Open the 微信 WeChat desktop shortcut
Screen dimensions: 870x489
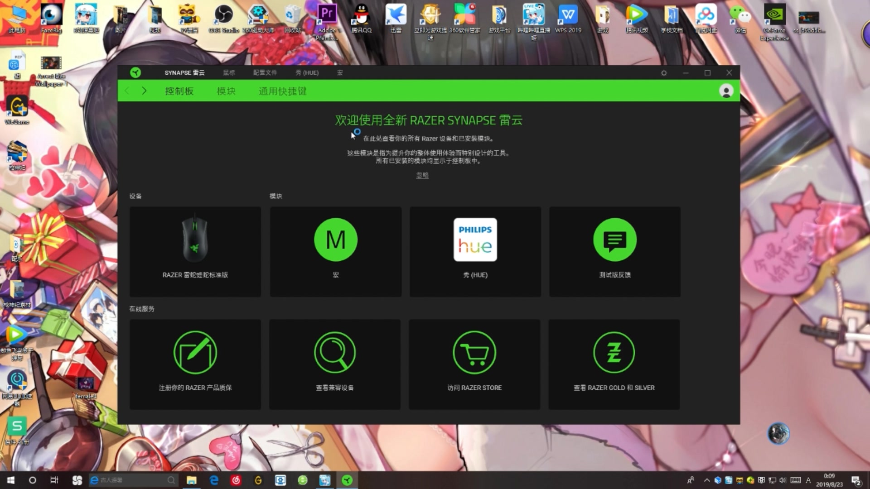tap(740, 18)
